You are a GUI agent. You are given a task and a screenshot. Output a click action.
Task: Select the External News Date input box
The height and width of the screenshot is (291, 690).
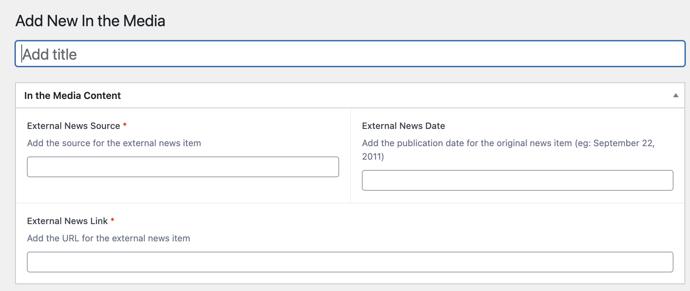517,180
